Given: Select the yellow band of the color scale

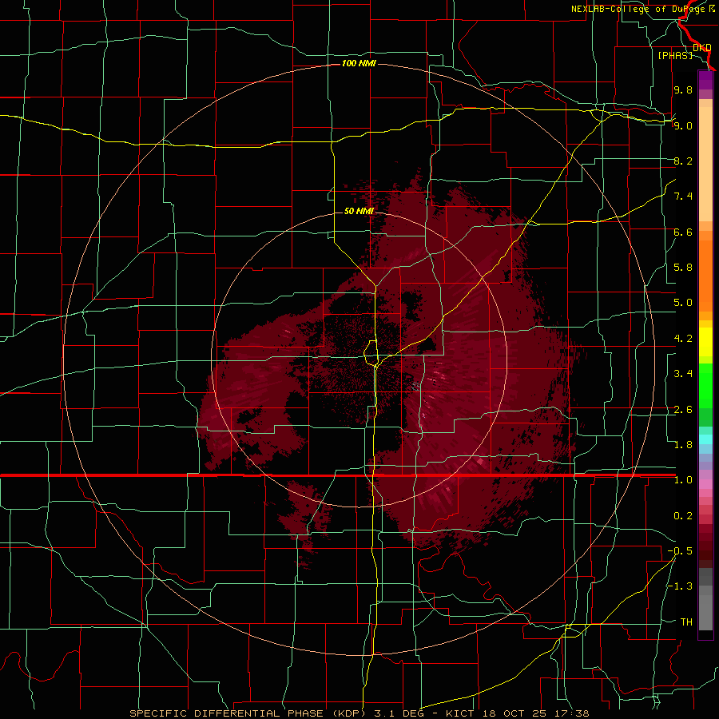Looking at the screenshot, I should point(705,342).
